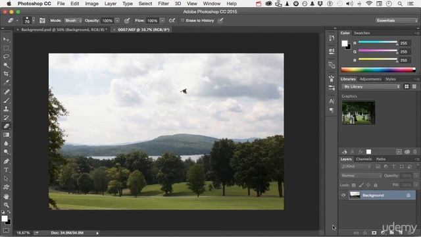This screenshot has height=237, width=421.
Task: Select the Magic Wand tool
Action: (6, 65)
